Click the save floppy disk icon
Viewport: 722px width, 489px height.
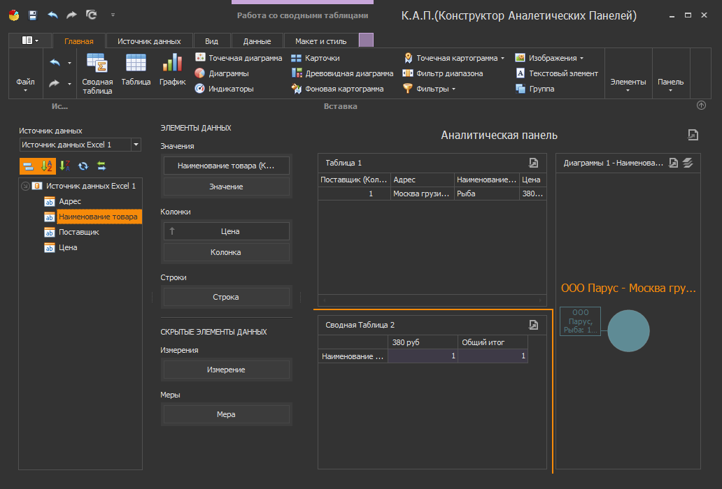click(x=33, y=15)
